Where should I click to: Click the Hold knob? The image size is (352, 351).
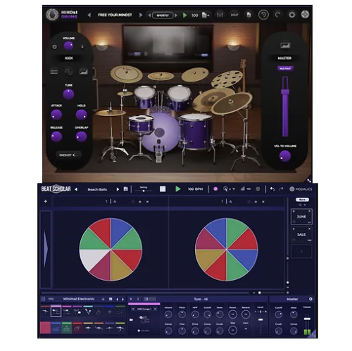coord(82,115)
